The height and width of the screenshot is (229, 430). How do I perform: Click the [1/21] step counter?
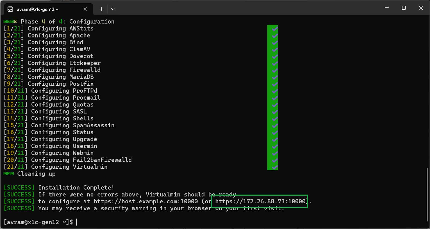[14, 28]
